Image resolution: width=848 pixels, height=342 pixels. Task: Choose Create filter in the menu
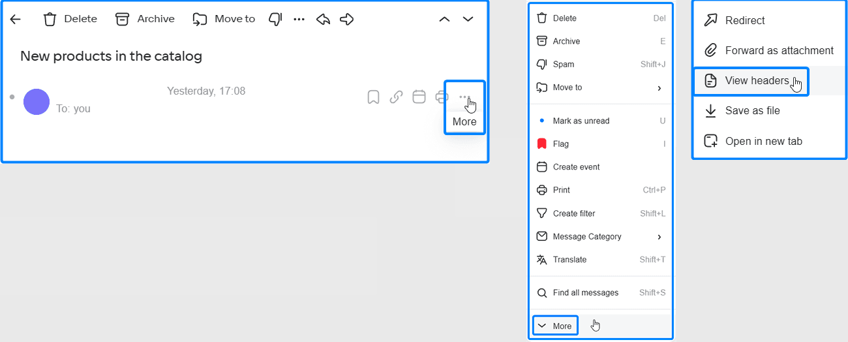tap(600, 213)
